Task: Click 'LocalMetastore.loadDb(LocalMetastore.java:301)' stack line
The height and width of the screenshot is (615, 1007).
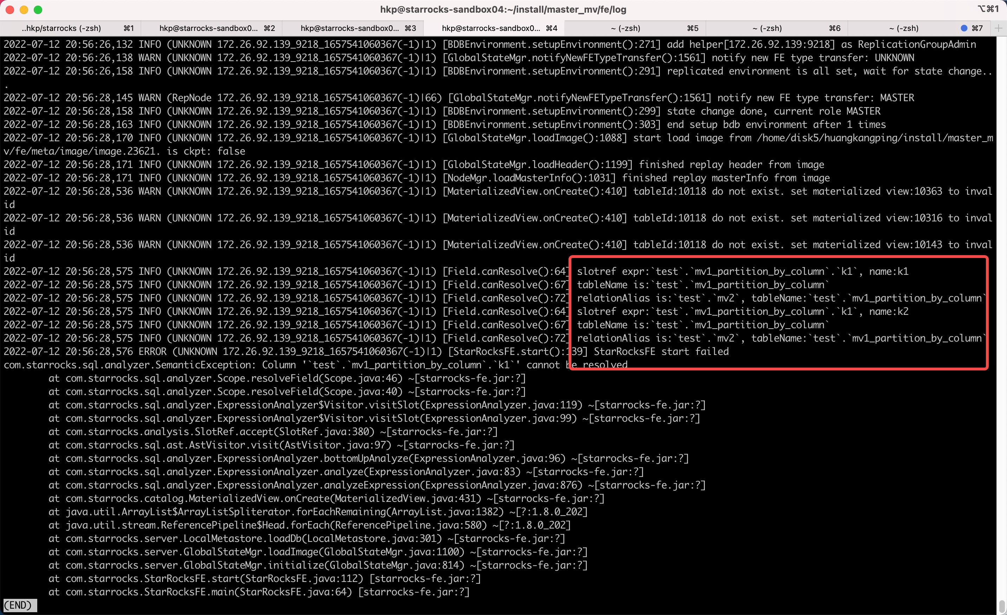Action: pos(306,539)
